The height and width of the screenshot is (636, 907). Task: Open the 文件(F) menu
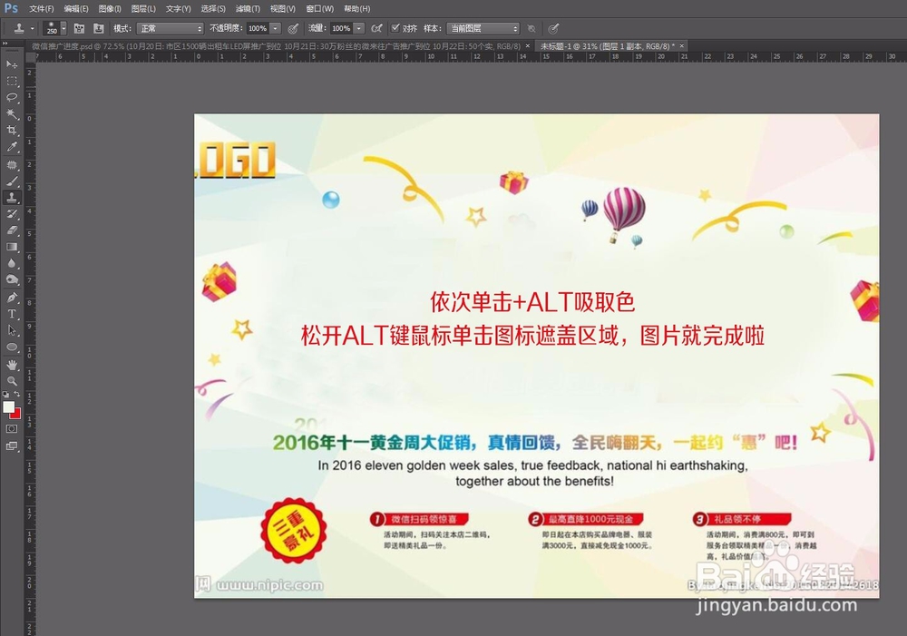41,9
